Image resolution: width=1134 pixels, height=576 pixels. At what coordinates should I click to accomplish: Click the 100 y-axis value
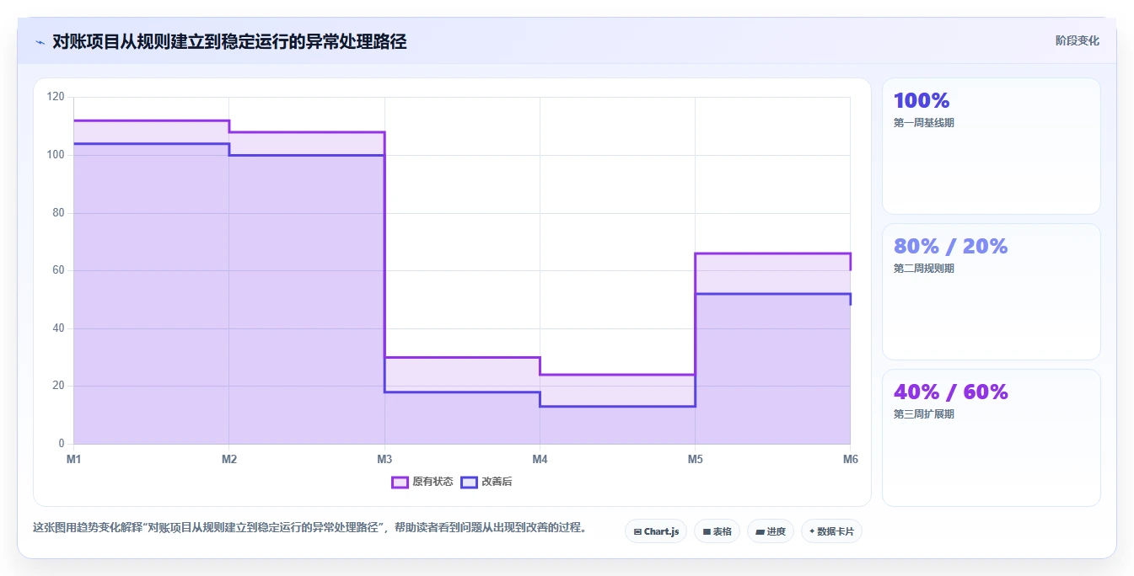point(56,155)
